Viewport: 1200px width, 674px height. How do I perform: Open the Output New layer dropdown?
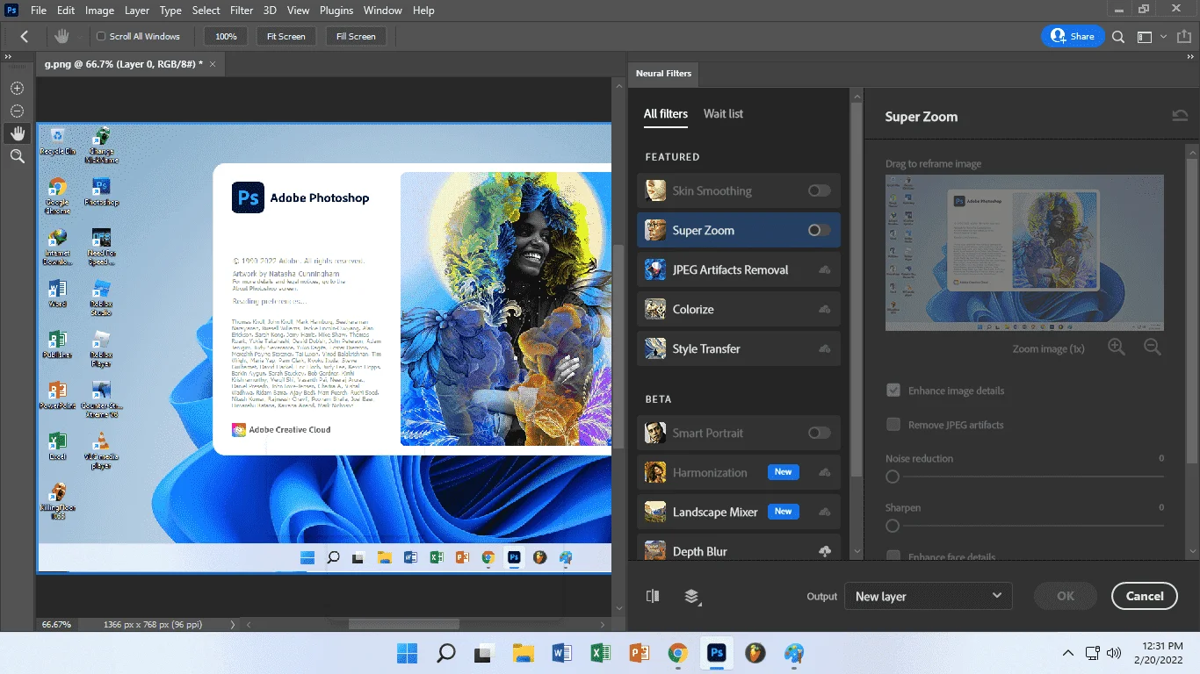point(928,596)
